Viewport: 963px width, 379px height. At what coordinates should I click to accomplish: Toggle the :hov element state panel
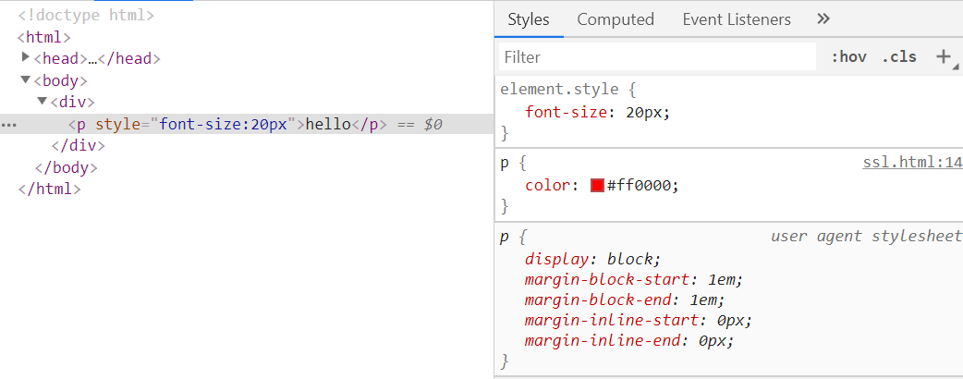(848, 56)
